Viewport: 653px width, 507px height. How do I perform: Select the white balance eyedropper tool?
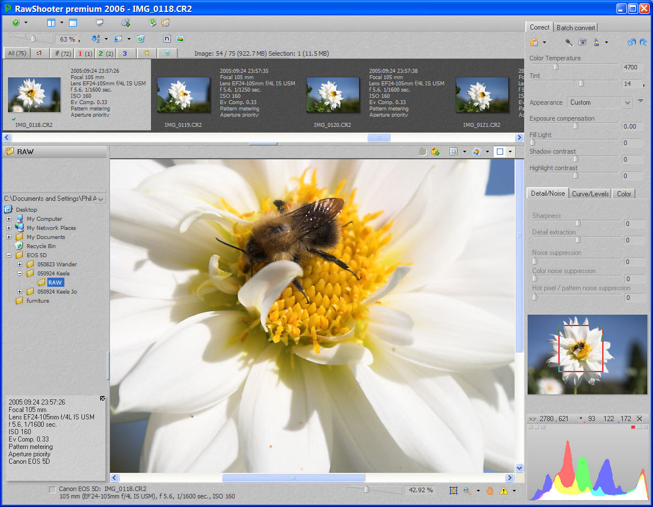click(569, 42)
